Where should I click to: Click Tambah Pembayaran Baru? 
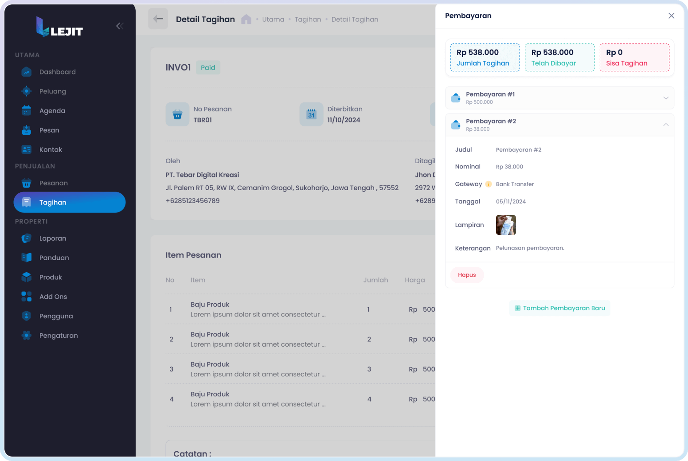point(559,308)
